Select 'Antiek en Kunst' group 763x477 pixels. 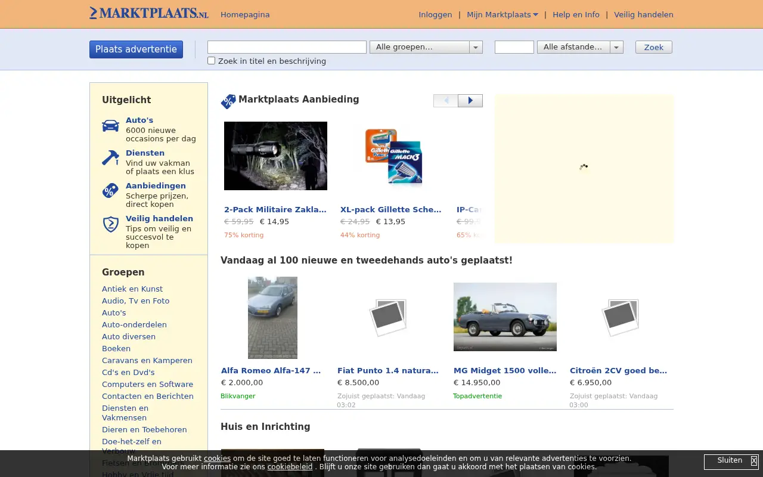(x=132, y=289)
